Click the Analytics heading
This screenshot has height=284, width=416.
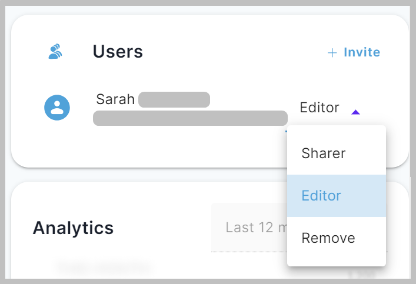click(73, 228)
